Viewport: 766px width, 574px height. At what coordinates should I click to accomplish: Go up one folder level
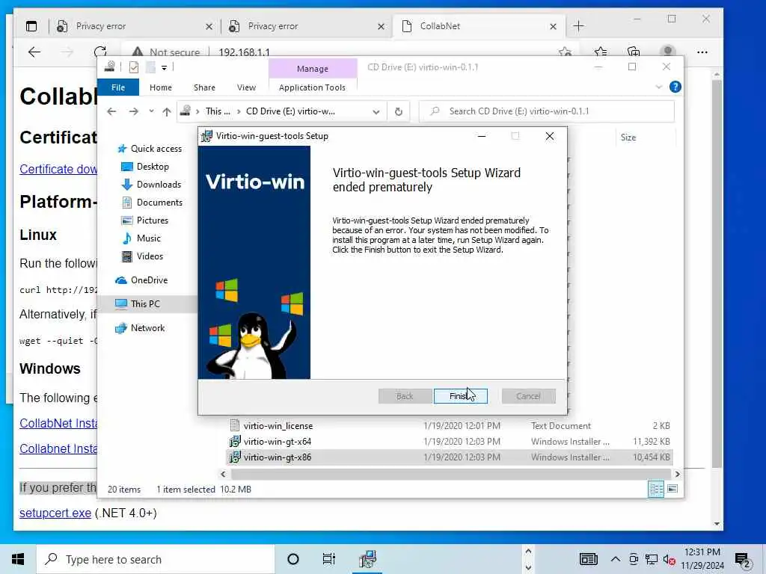pyautogui.click(x=167, y=111)
